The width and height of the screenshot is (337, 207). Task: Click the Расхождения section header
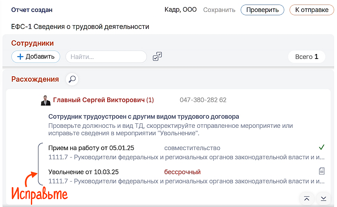click(x=35, y=79)
